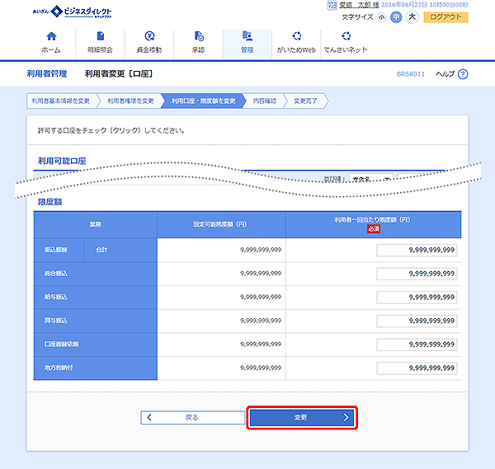Viewport: 495px width, 469px height.
Task: Click the 変更完了 step
Action: 305,101
